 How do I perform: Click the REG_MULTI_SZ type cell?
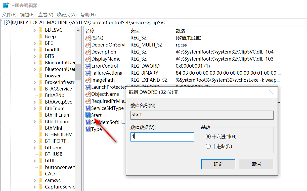click(x=146, y=45)
